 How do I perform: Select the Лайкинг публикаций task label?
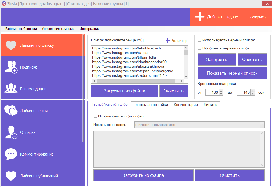39,176
